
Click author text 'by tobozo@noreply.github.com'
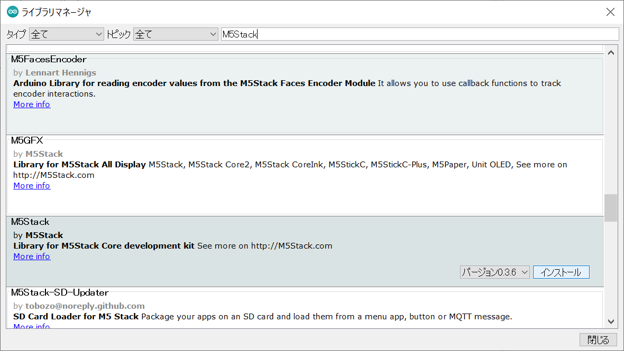79,306
